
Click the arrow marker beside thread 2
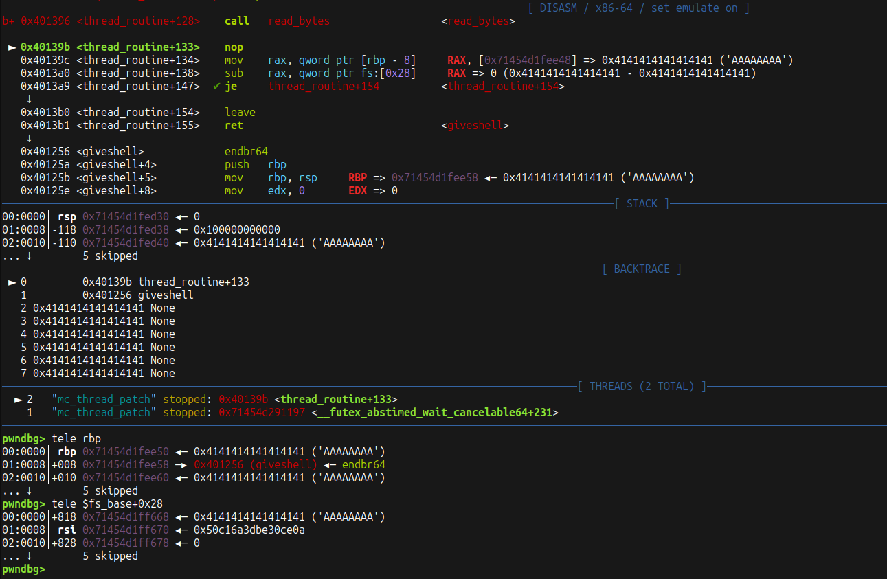(x=18, y=400)
